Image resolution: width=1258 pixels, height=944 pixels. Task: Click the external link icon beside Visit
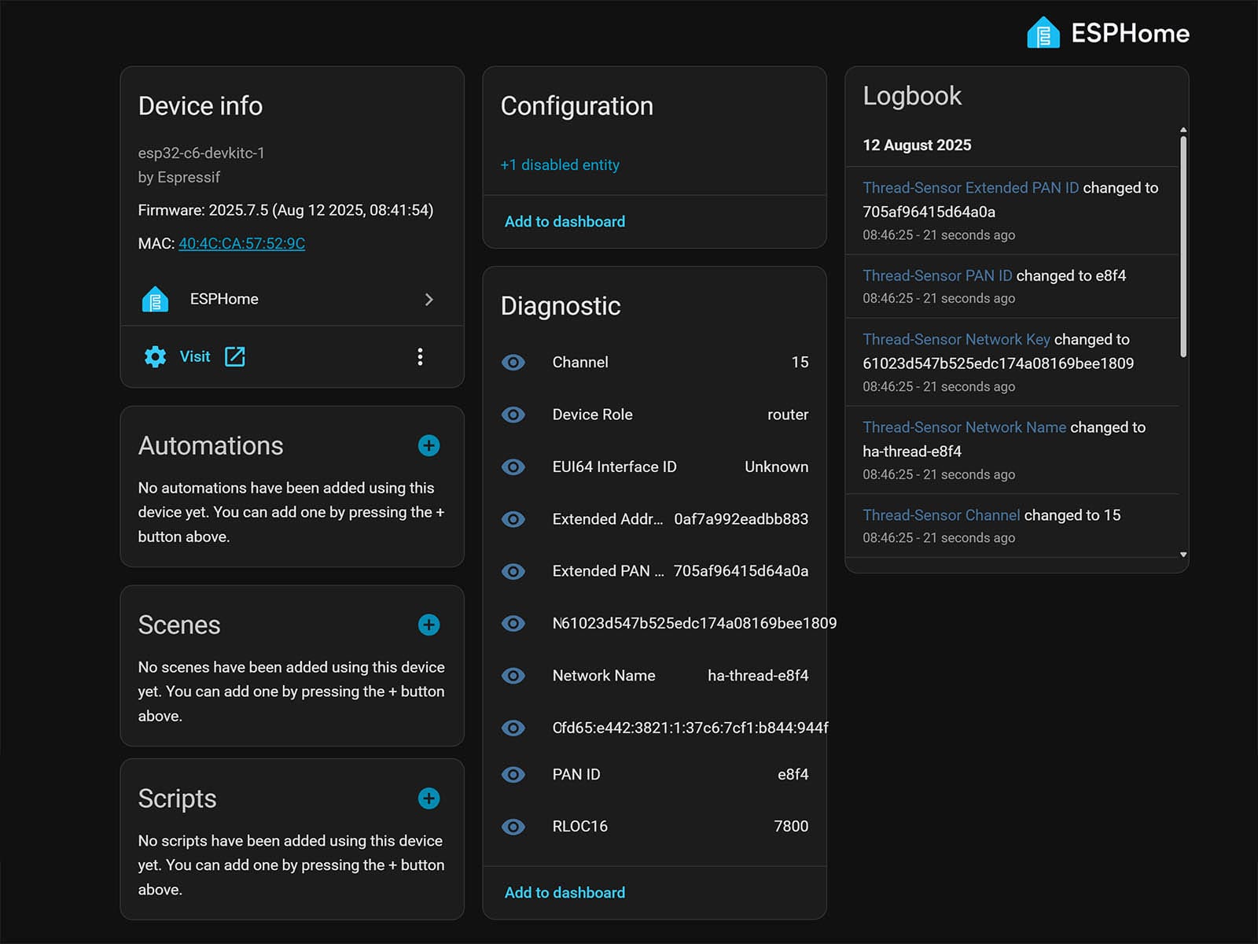click(x=235, y=356)
